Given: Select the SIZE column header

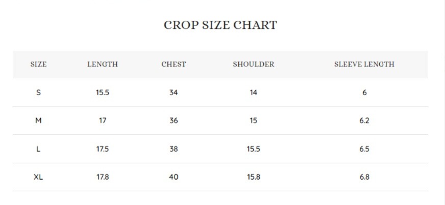Looking at the screenshot, I should click(x=38, y=65).
